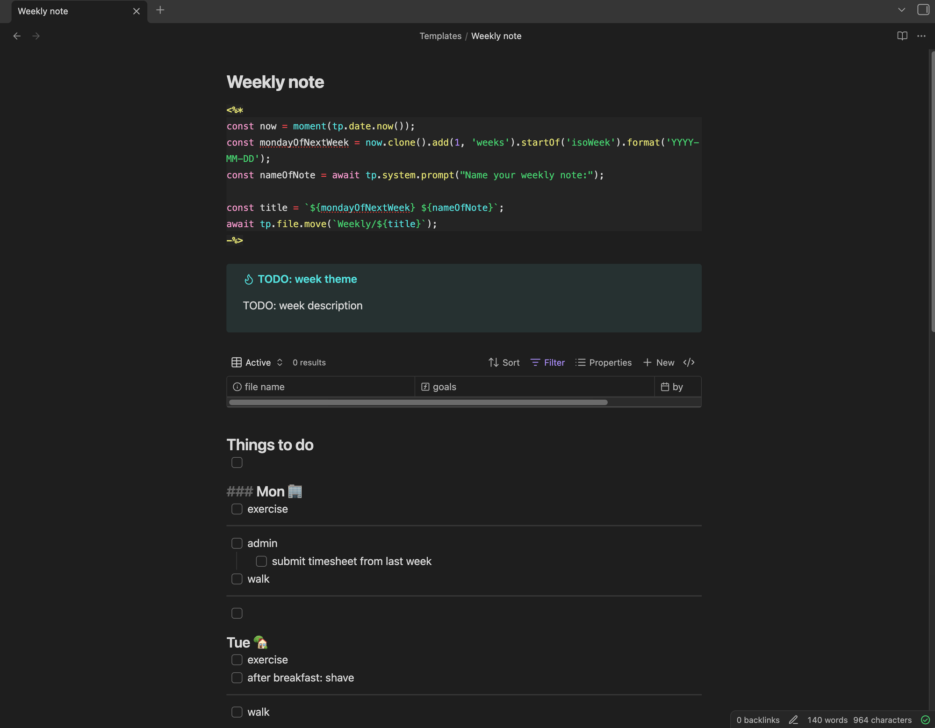Expand the tab list chevron

pyautogui.click(x=902, y=10)
